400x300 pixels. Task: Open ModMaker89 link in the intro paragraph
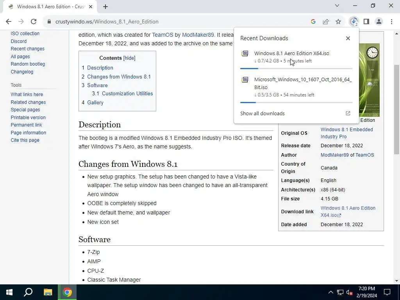(x=198, y=35)
